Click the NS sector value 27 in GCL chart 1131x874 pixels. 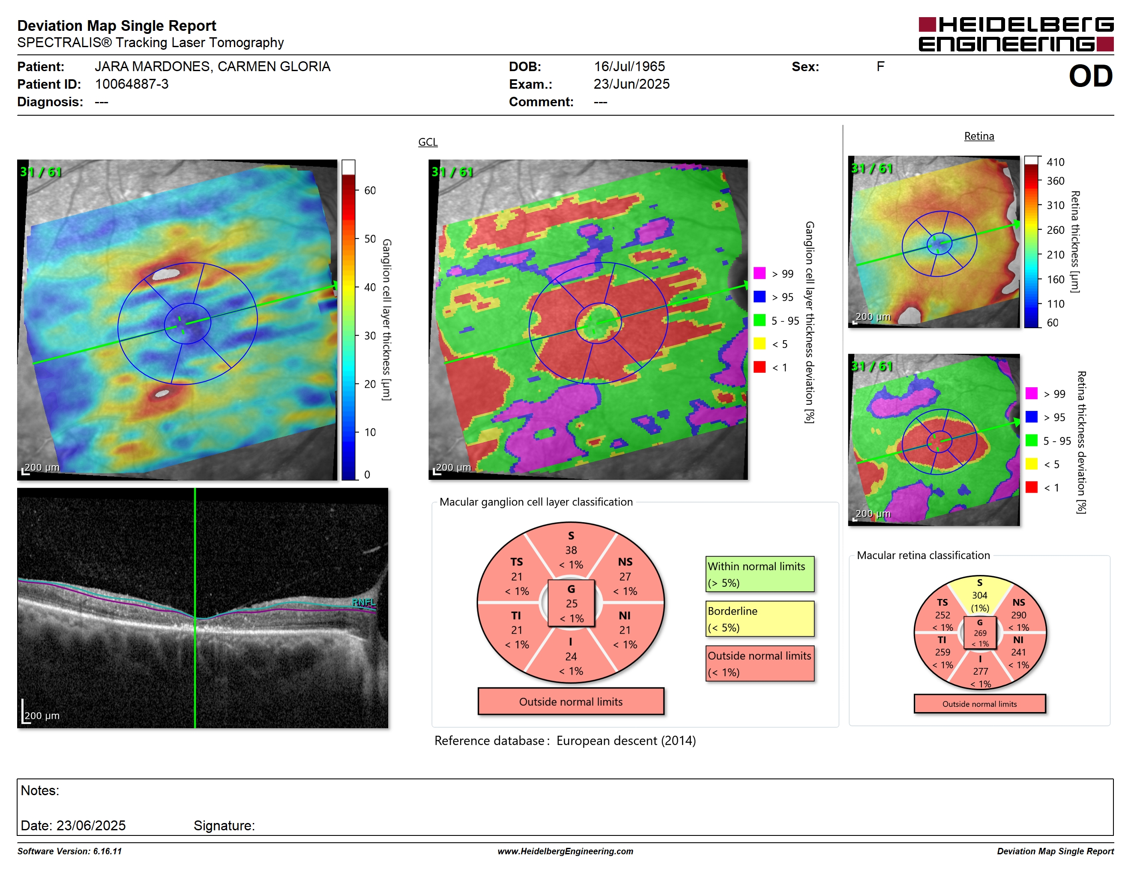[625, 576]
